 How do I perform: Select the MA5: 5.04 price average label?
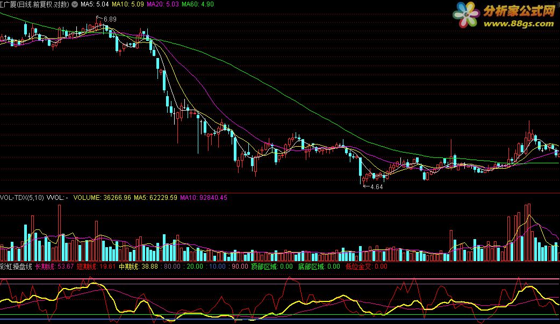[95, 4]
